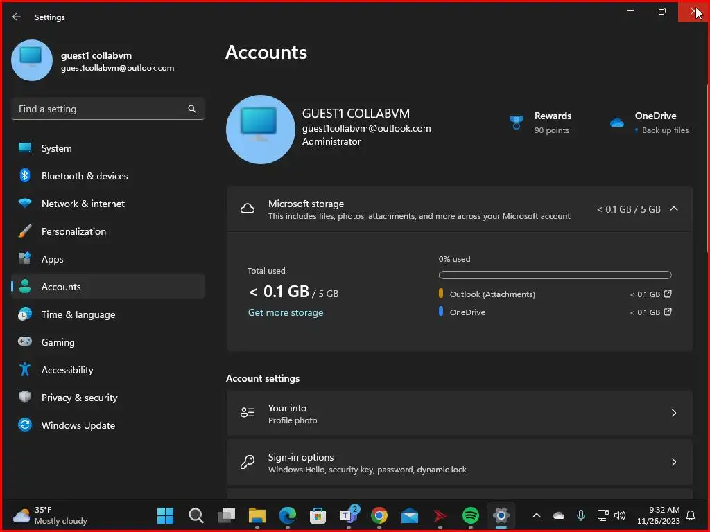Open the red arrow app in taskbar
This screenshot has height=532, width=710.
coord(440,515)
